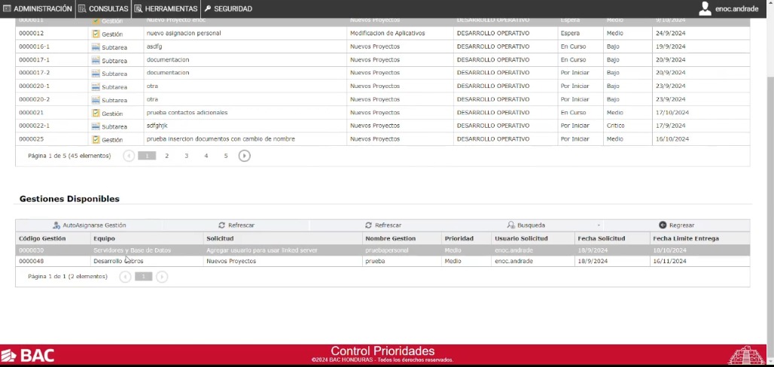Open the CONSULTAS menu
The height and width of the screenshot is (367, 774).
pyautogui.click(x=103, y=9)
